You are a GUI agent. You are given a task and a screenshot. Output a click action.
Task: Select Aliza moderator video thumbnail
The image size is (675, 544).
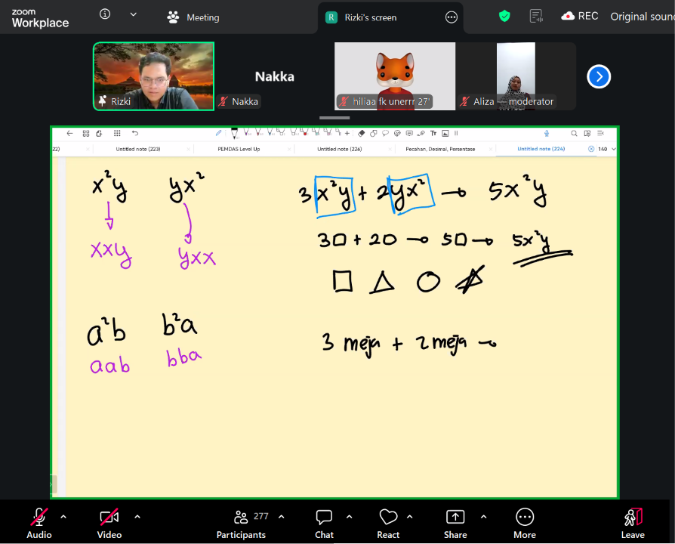coord(516,76)
